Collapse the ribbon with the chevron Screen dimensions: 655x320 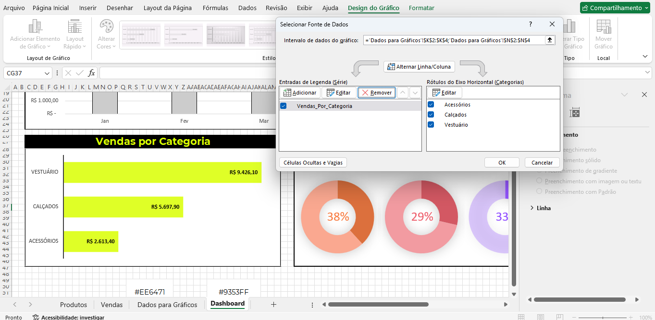[x=645, y=56]
